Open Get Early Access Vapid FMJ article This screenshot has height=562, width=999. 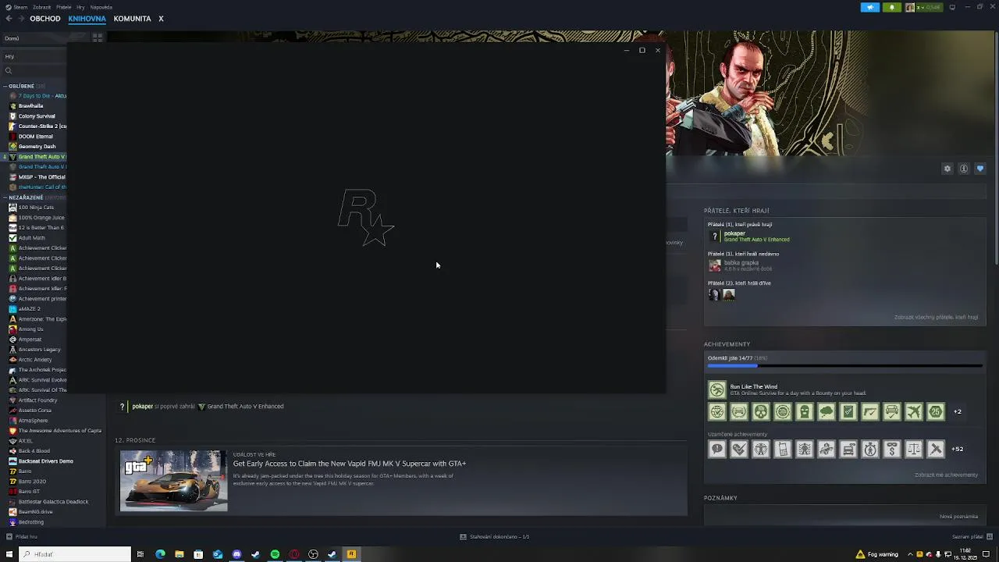350,464
